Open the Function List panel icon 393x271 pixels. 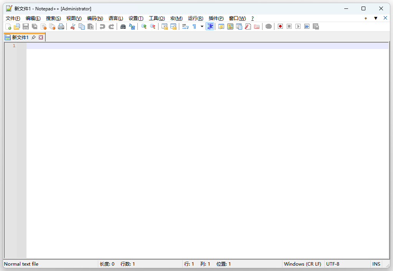tap(248, 26)
